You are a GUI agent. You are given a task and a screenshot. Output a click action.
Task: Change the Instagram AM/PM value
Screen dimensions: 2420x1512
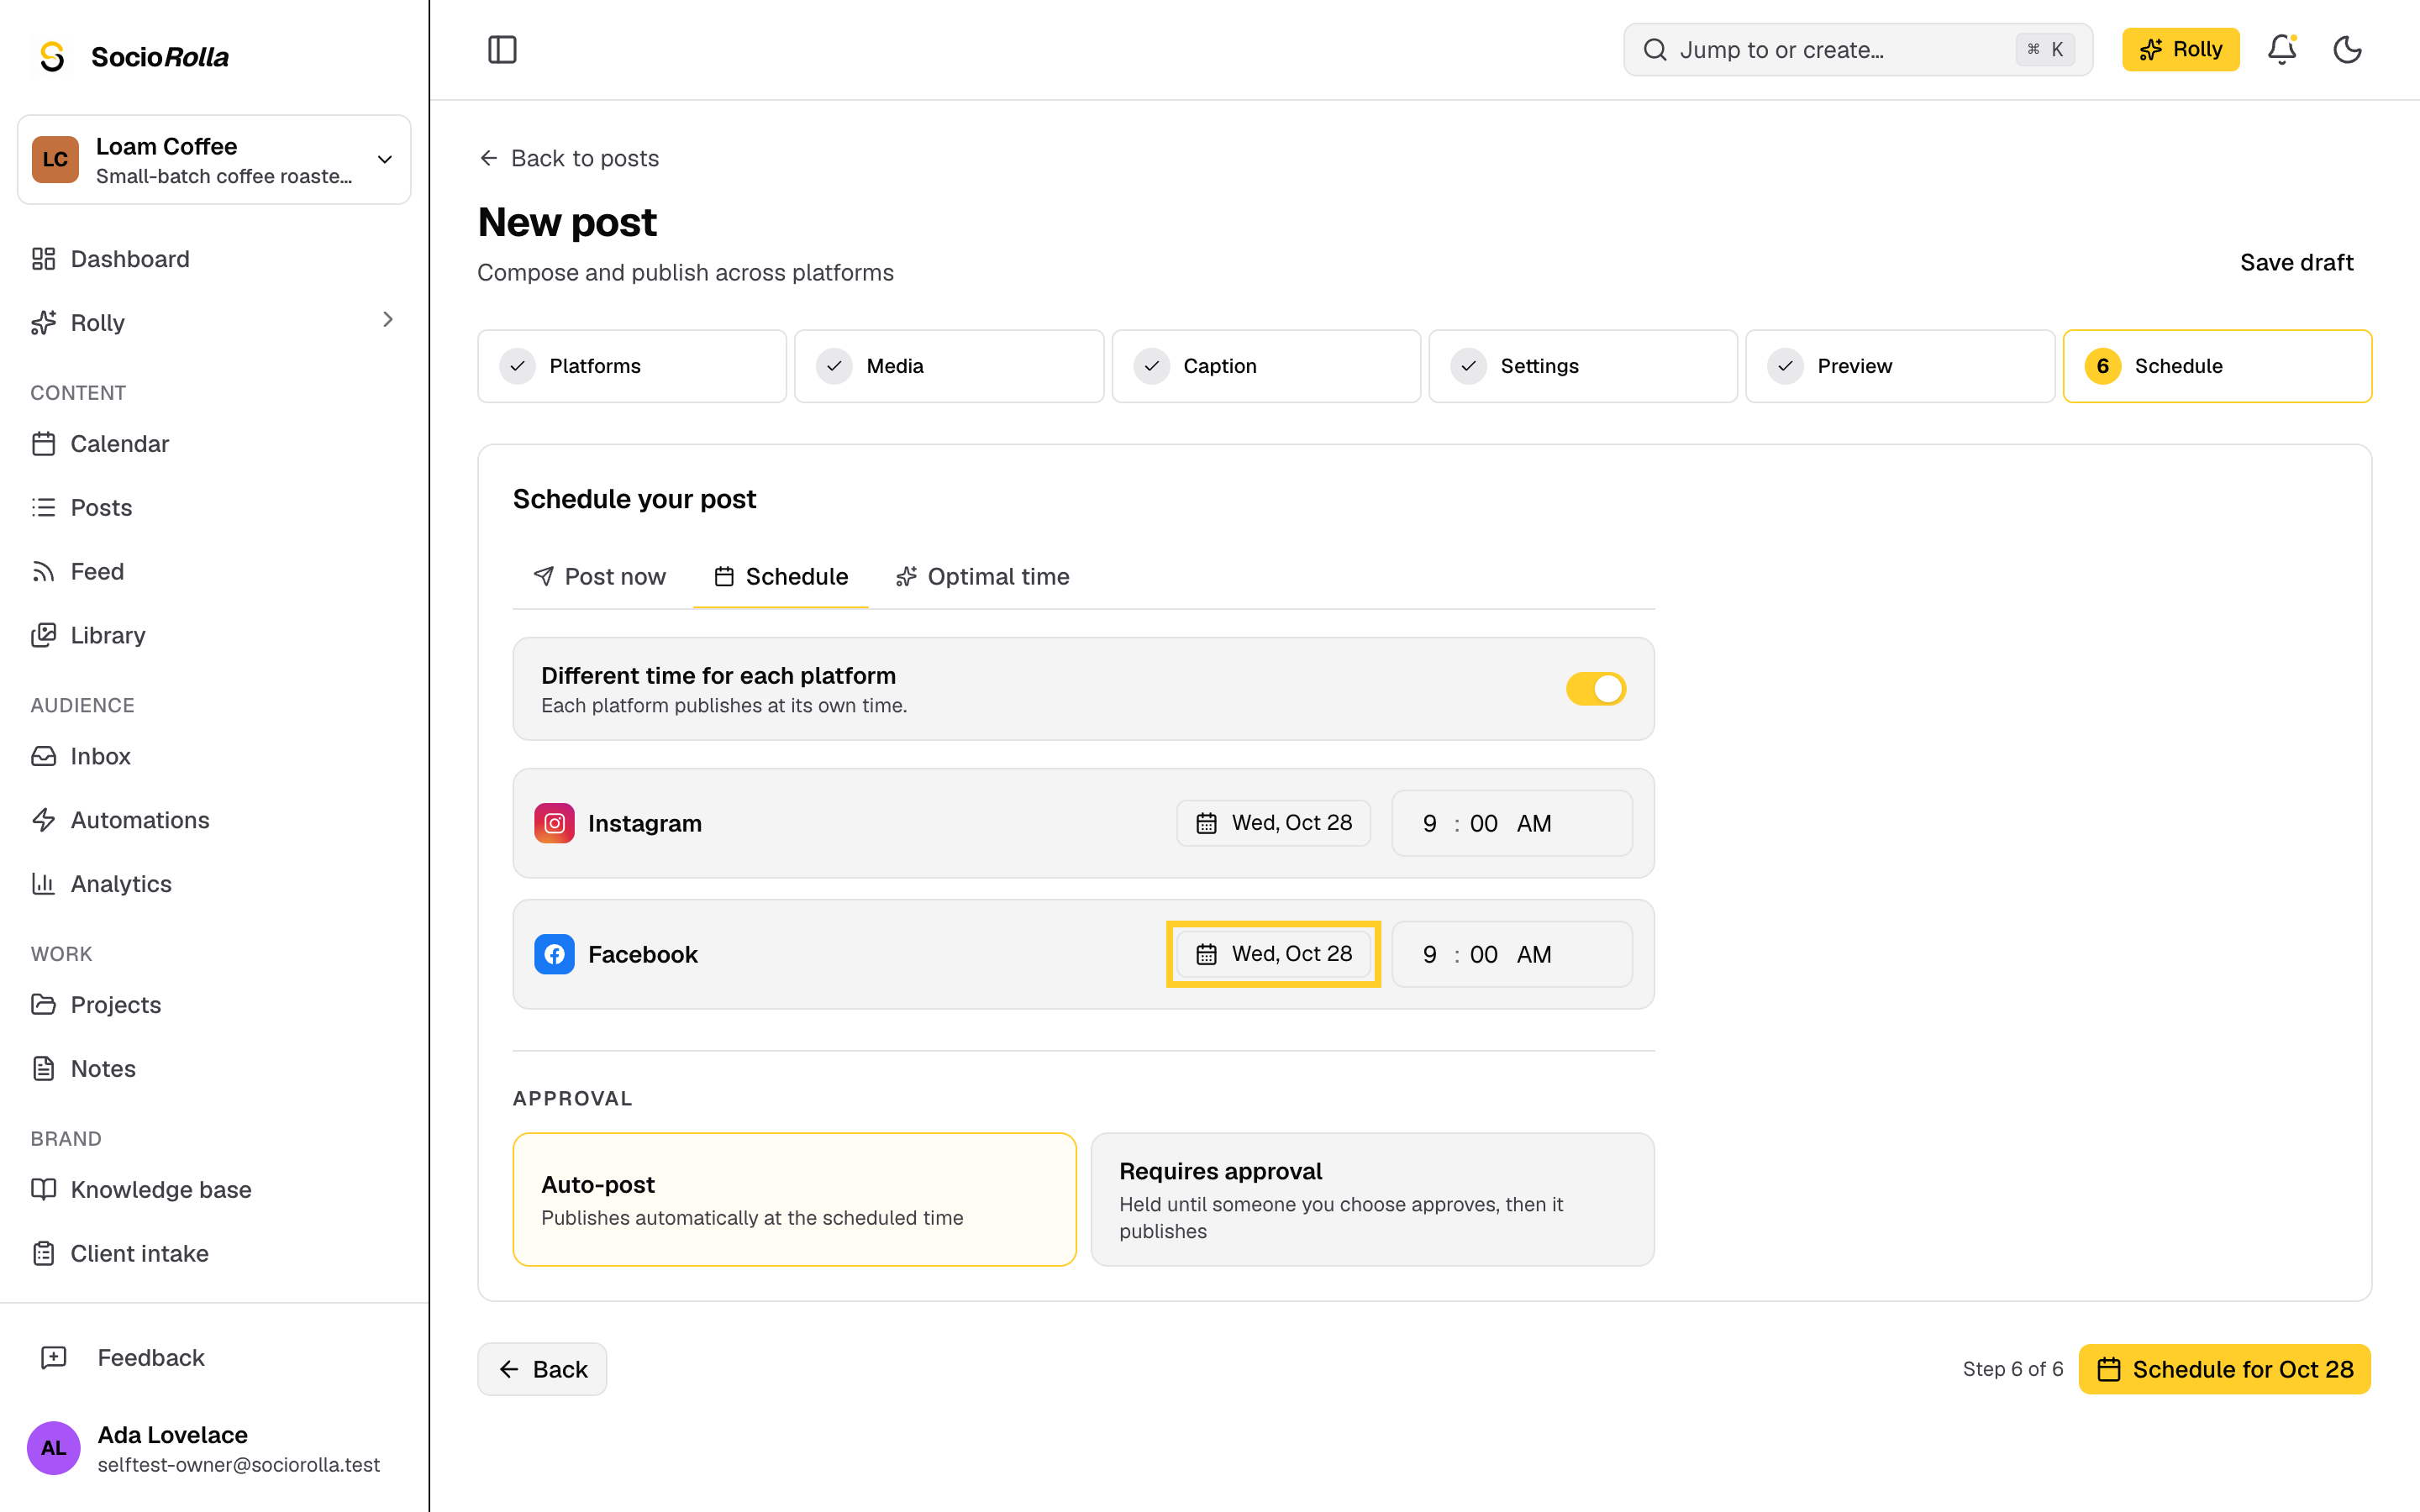tap(1534, 823)
